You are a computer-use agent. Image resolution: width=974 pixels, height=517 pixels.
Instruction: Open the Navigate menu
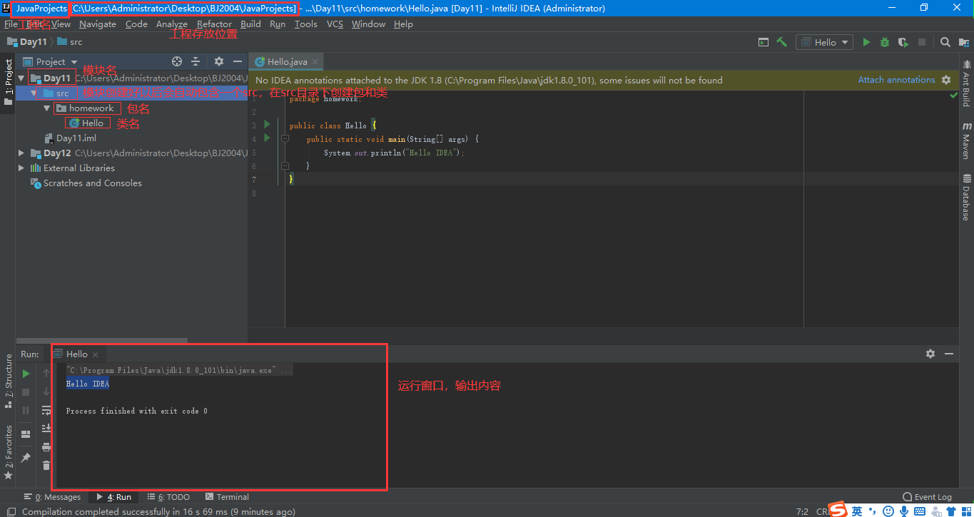coord(98,24)
